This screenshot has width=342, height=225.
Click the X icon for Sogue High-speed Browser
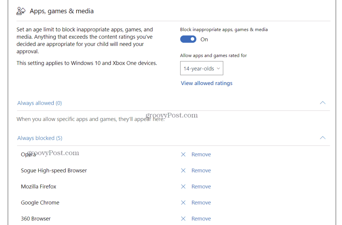pos(183,170)
